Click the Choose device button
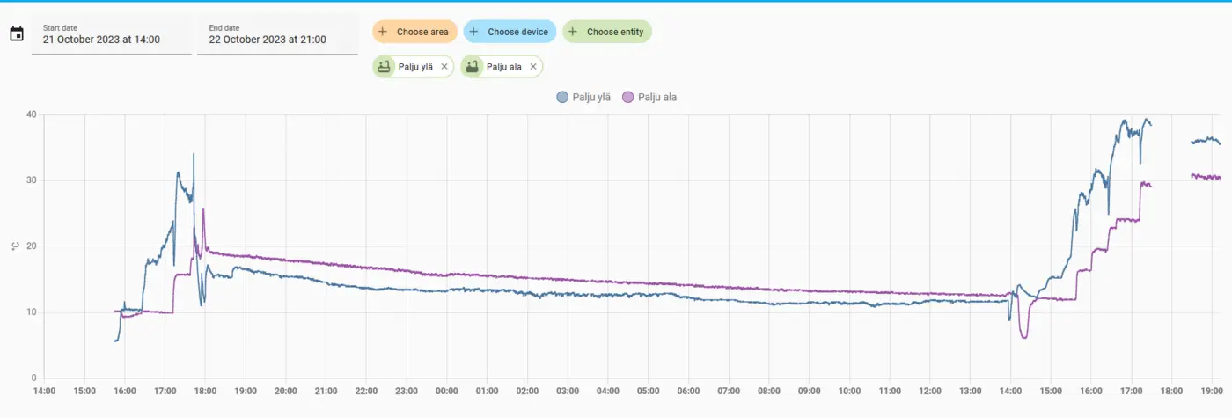1232x418 pixels. point(510,32)
